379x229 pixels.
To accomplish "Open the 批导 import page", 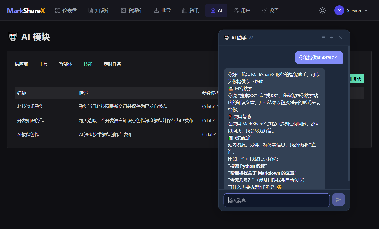I will (x=162, y=10).
